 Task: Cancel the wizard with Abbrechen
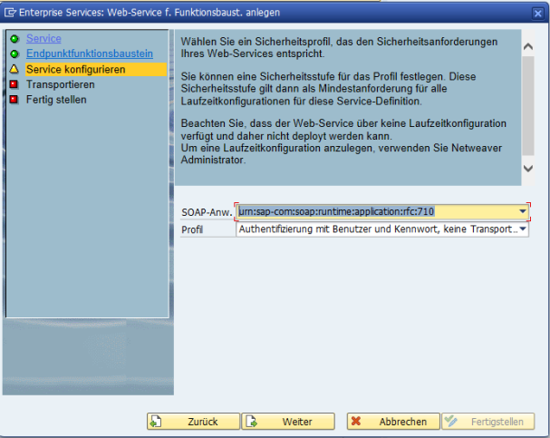(x=391, y=422)
